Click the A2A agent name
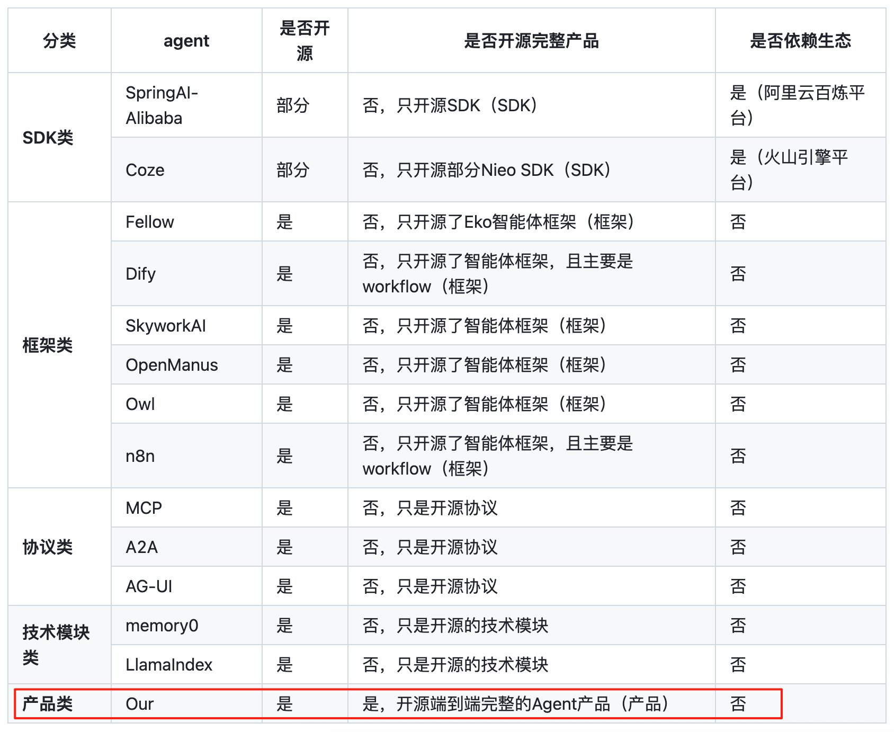 coord(142,547)
